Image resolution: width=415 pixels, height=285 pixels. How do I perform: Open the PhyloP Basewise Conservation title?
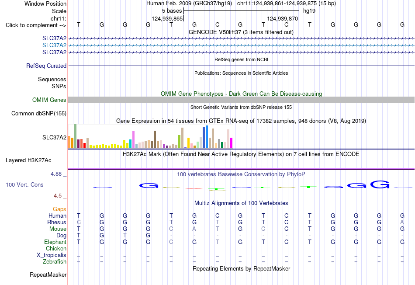241,174
